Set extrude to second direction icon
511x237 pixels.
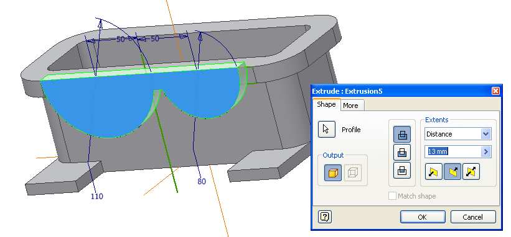tap(452, 172)
